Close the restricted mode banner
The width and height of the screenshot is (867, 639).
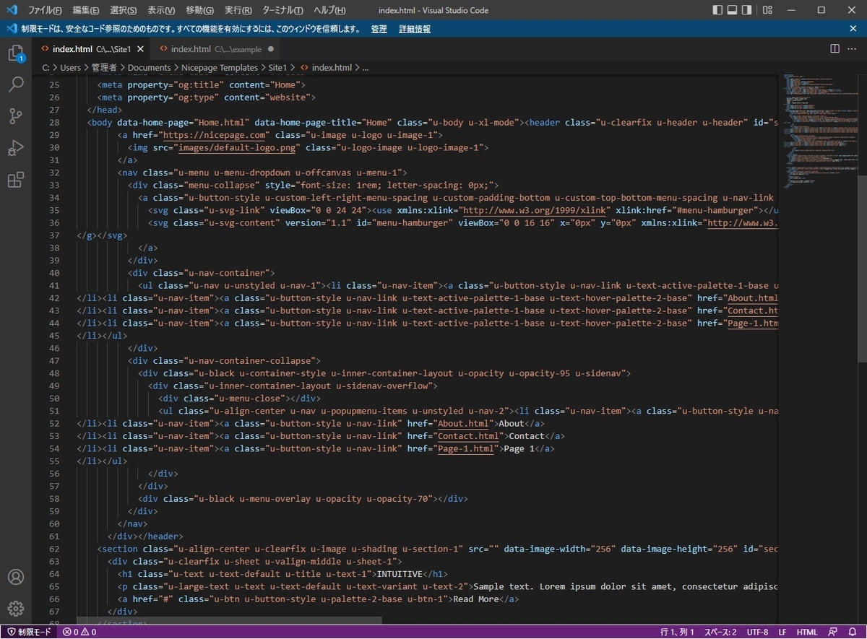[853, 29]
